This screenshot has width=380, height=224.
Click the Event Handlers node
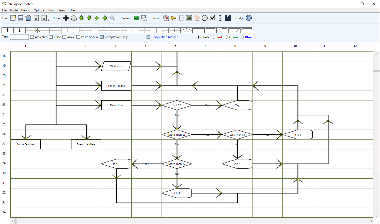[86, 144]
